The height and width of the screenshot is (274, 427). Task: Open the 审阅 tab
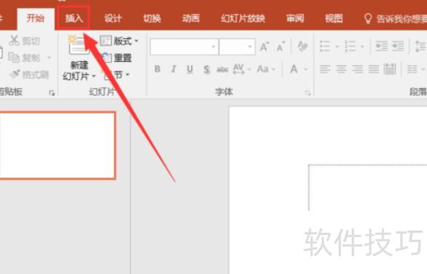[x=295, y=18]
